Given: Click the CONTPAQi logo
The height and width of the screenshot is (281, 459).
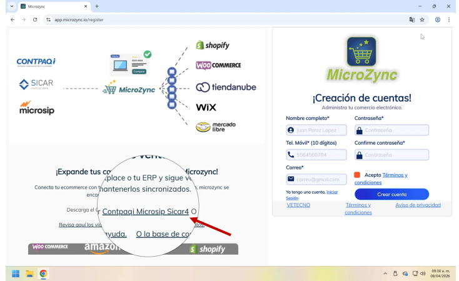Looking at the screenshot, I should click(x=36, y=62).
